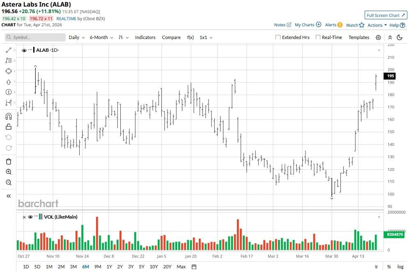409x272 pixels.
Task: Select the 20Y range tab
Action: tap(167, 267)
